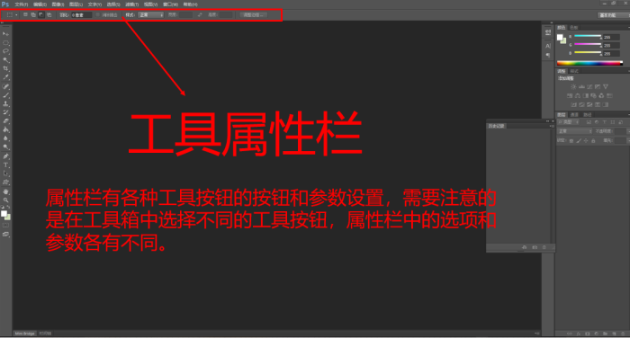
Task: Expand the marquee tool preset picker arrow
Action: (x=16, y=15)
